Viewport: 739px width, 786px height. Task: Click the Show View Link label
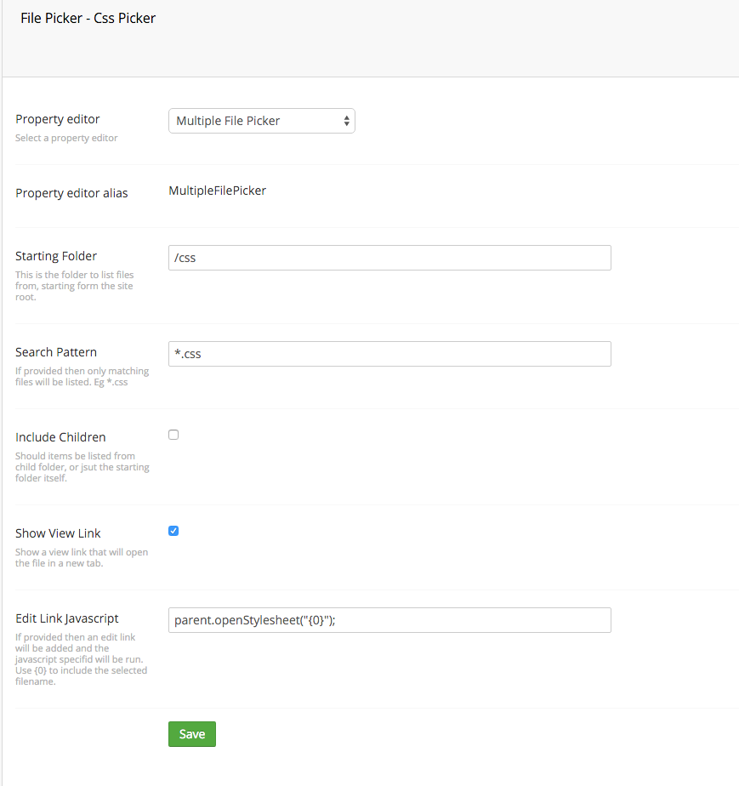[x=58, y=533]
